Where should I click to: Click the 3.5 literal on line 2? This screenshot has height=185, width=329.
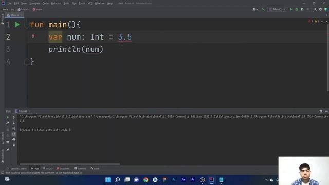pyautogui.click(x=124, y=37)
